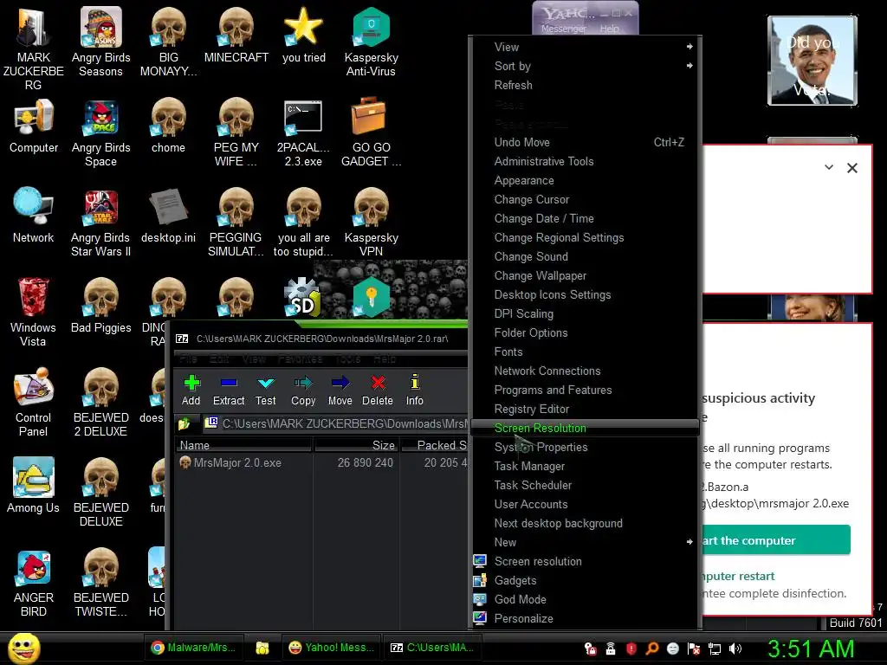Select the Angry Birds Star Wars II icon
887x665 pixels.
(100, 223)
